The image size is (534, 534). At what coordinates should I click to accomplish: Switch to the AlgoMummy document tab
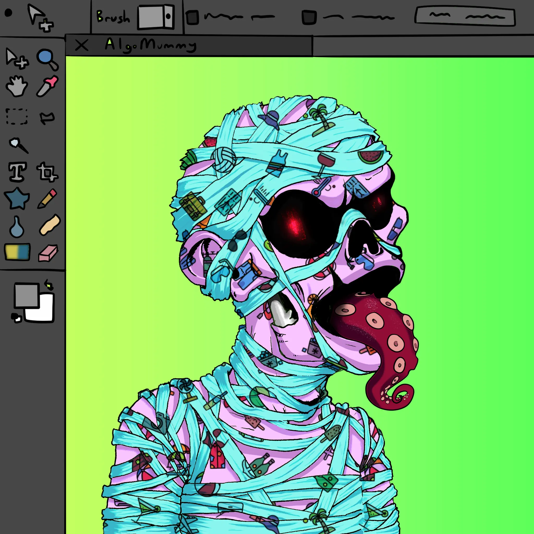point(151,45)
